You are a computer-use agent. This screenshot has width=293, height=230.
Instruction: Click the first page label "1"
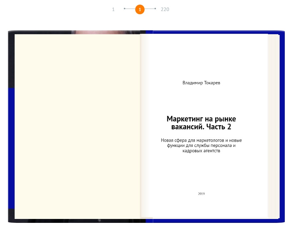[113, 9]
